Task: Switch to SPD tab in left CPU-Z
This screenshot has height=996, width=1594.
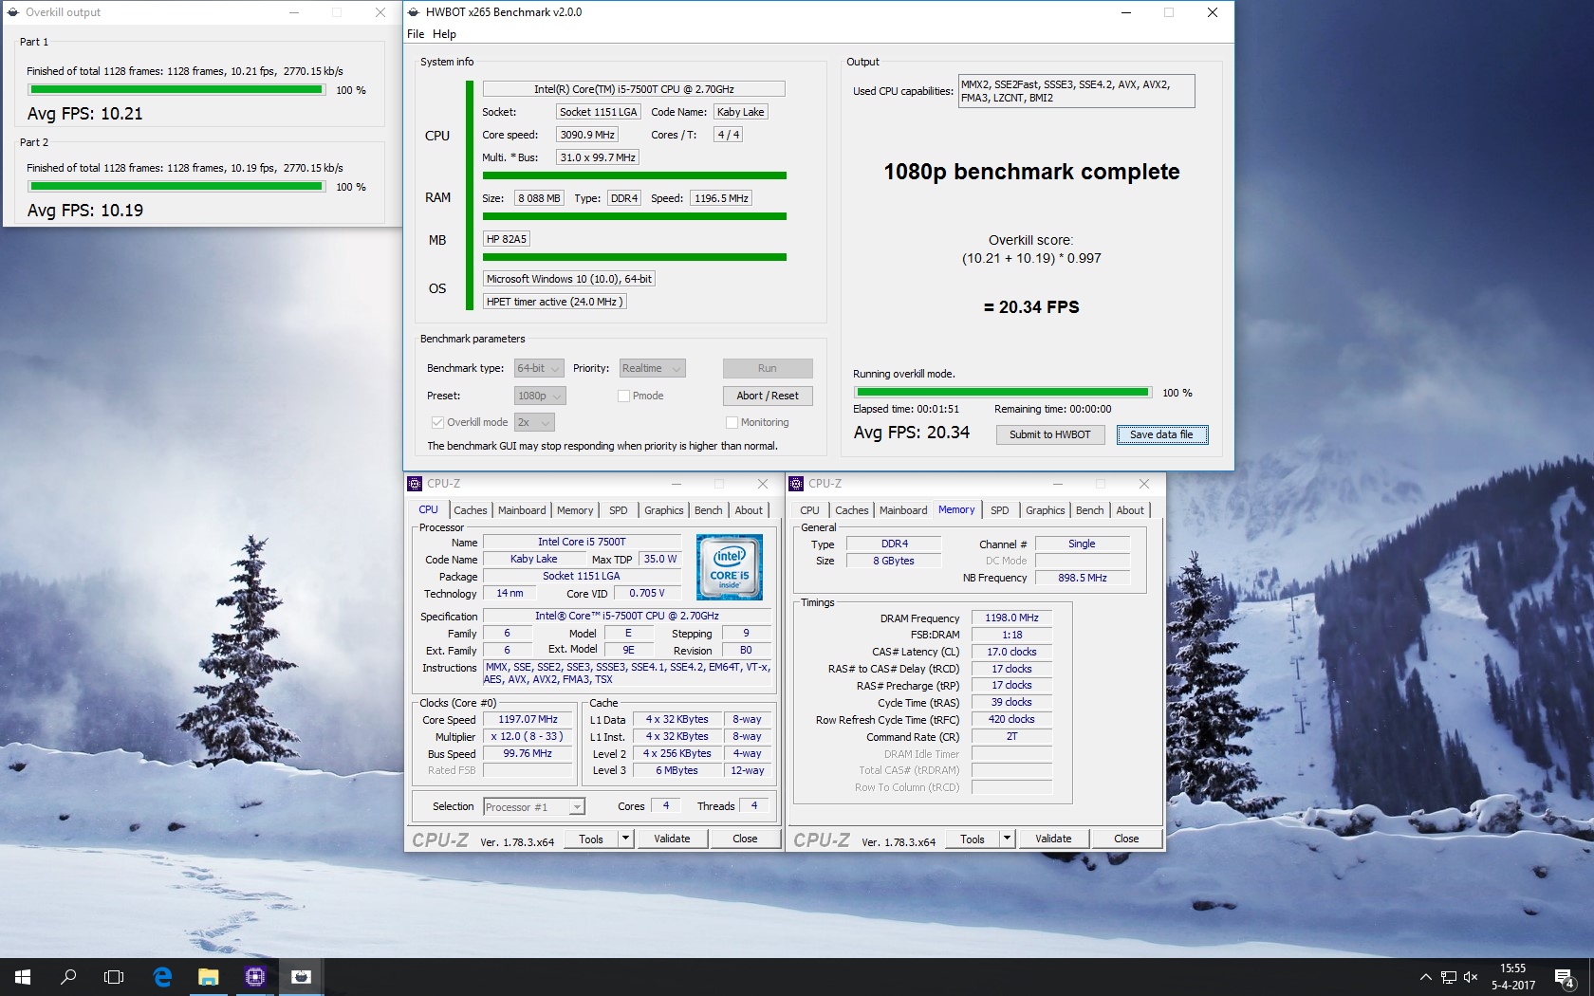Action: pyautogui.click(x=618, y=510)
